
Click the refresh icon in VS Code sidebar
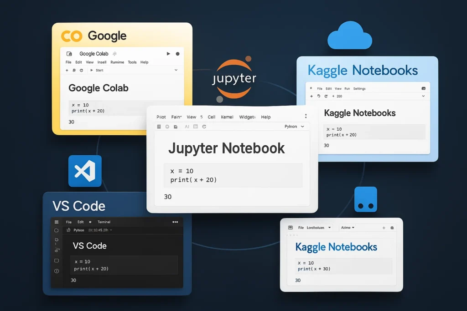(x=57, y=240)
